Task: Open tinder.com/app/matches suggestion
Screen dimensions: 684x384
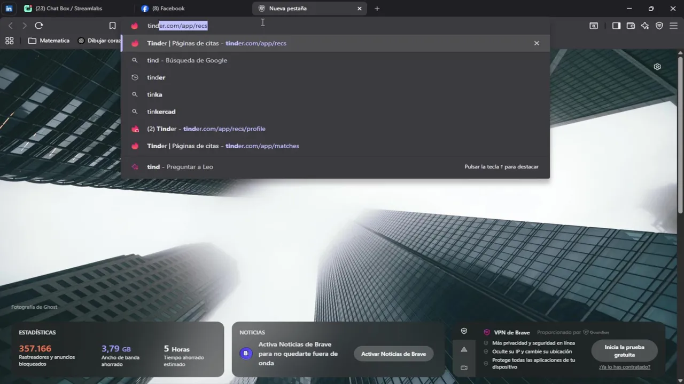Action: (336, 146)
